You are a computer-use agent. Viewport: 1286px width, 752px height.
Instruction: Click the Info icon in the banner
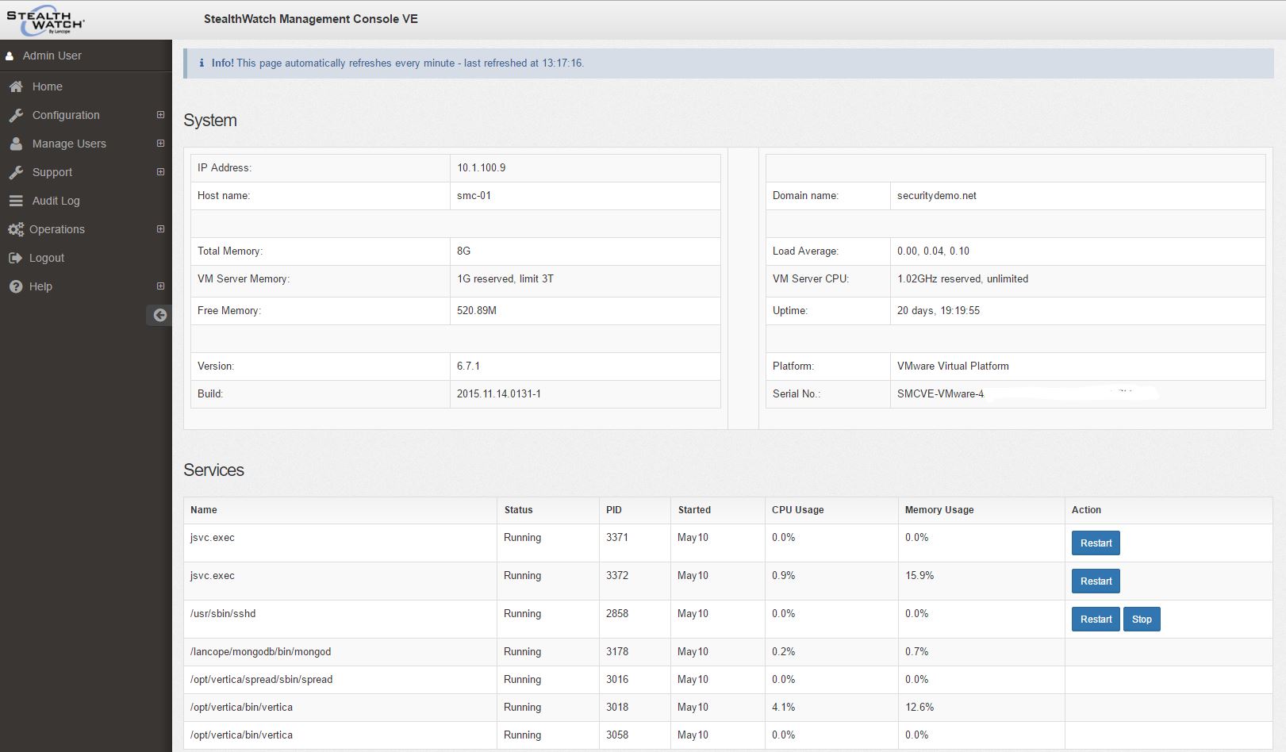click(202, 63)
